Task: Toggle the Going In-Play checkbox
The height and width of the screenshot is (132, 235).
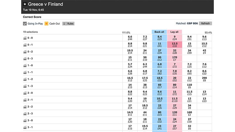Action: tap(25, 24)
